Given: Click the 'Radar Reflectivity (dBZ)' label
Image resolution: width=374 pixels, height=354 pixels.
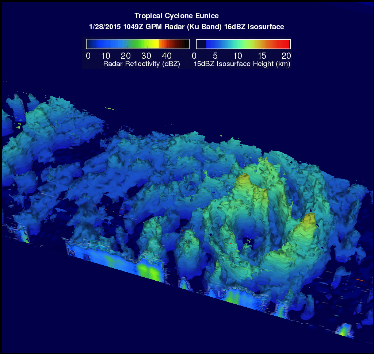Looking at the screenshot, I should [x=142, y=64].
